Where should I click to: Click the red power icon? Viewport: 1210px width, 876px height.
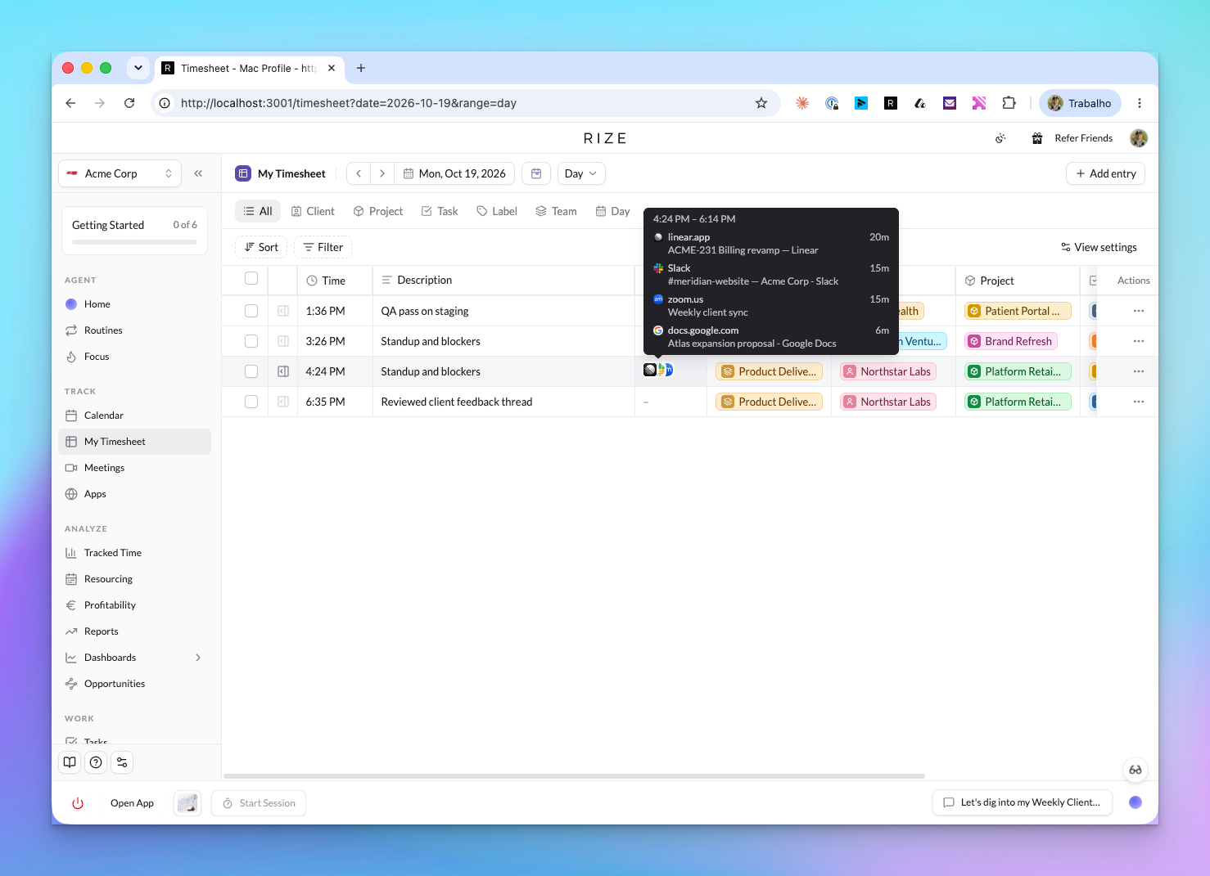[78, 803]
